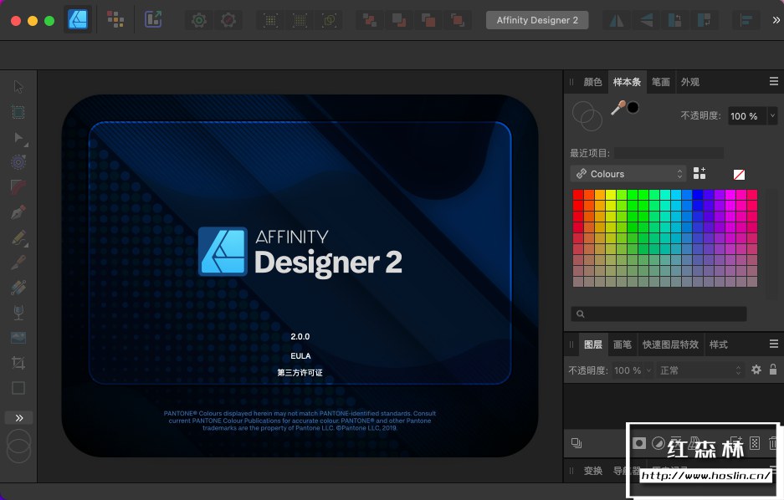The height and width of the screenshot is (500, 784).
Task: Select the Pencil tool
Action: point(18,237)
